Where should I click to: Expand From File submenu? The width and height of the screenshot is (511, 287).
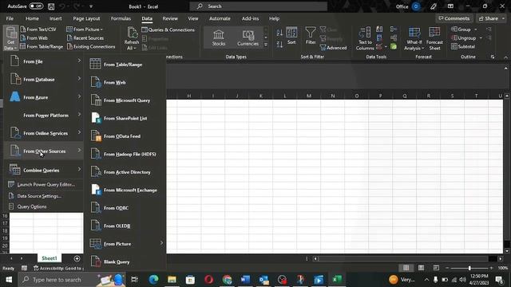click(44, 61)
